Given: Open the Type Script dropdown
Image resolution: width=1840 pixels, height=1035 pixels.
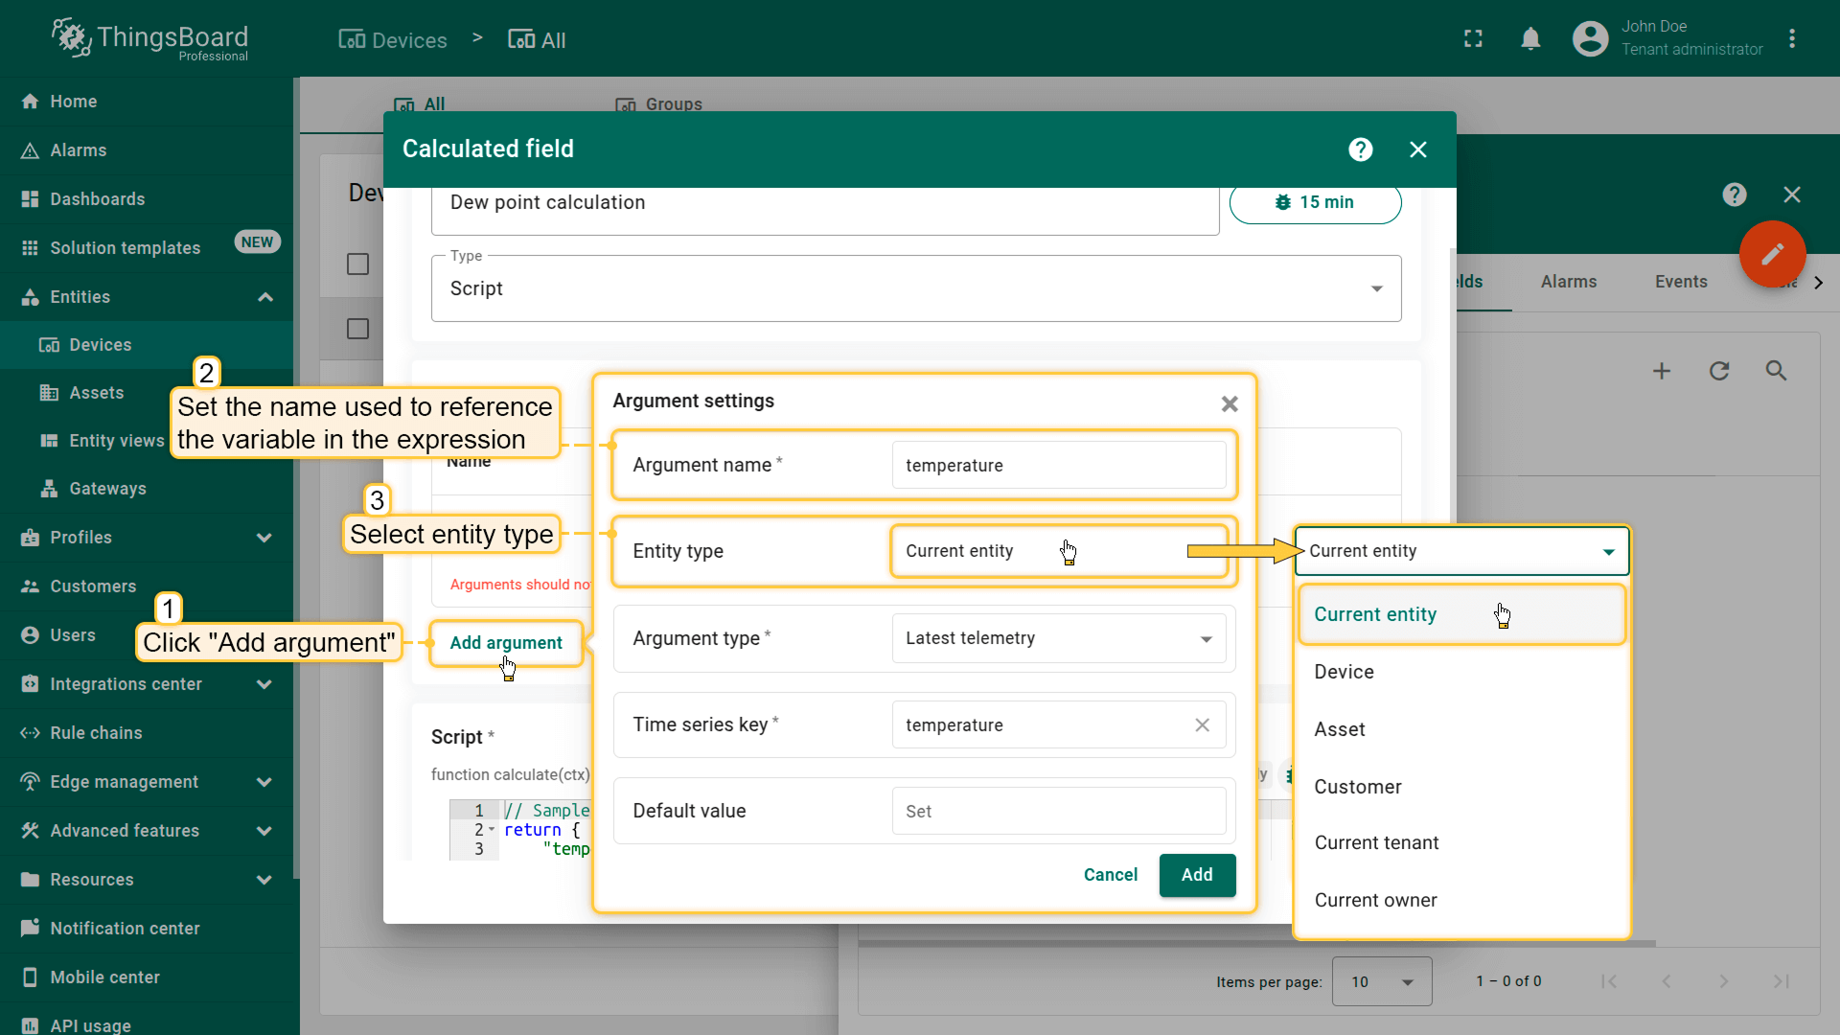Looking at the screenshot, I should 915,288.
